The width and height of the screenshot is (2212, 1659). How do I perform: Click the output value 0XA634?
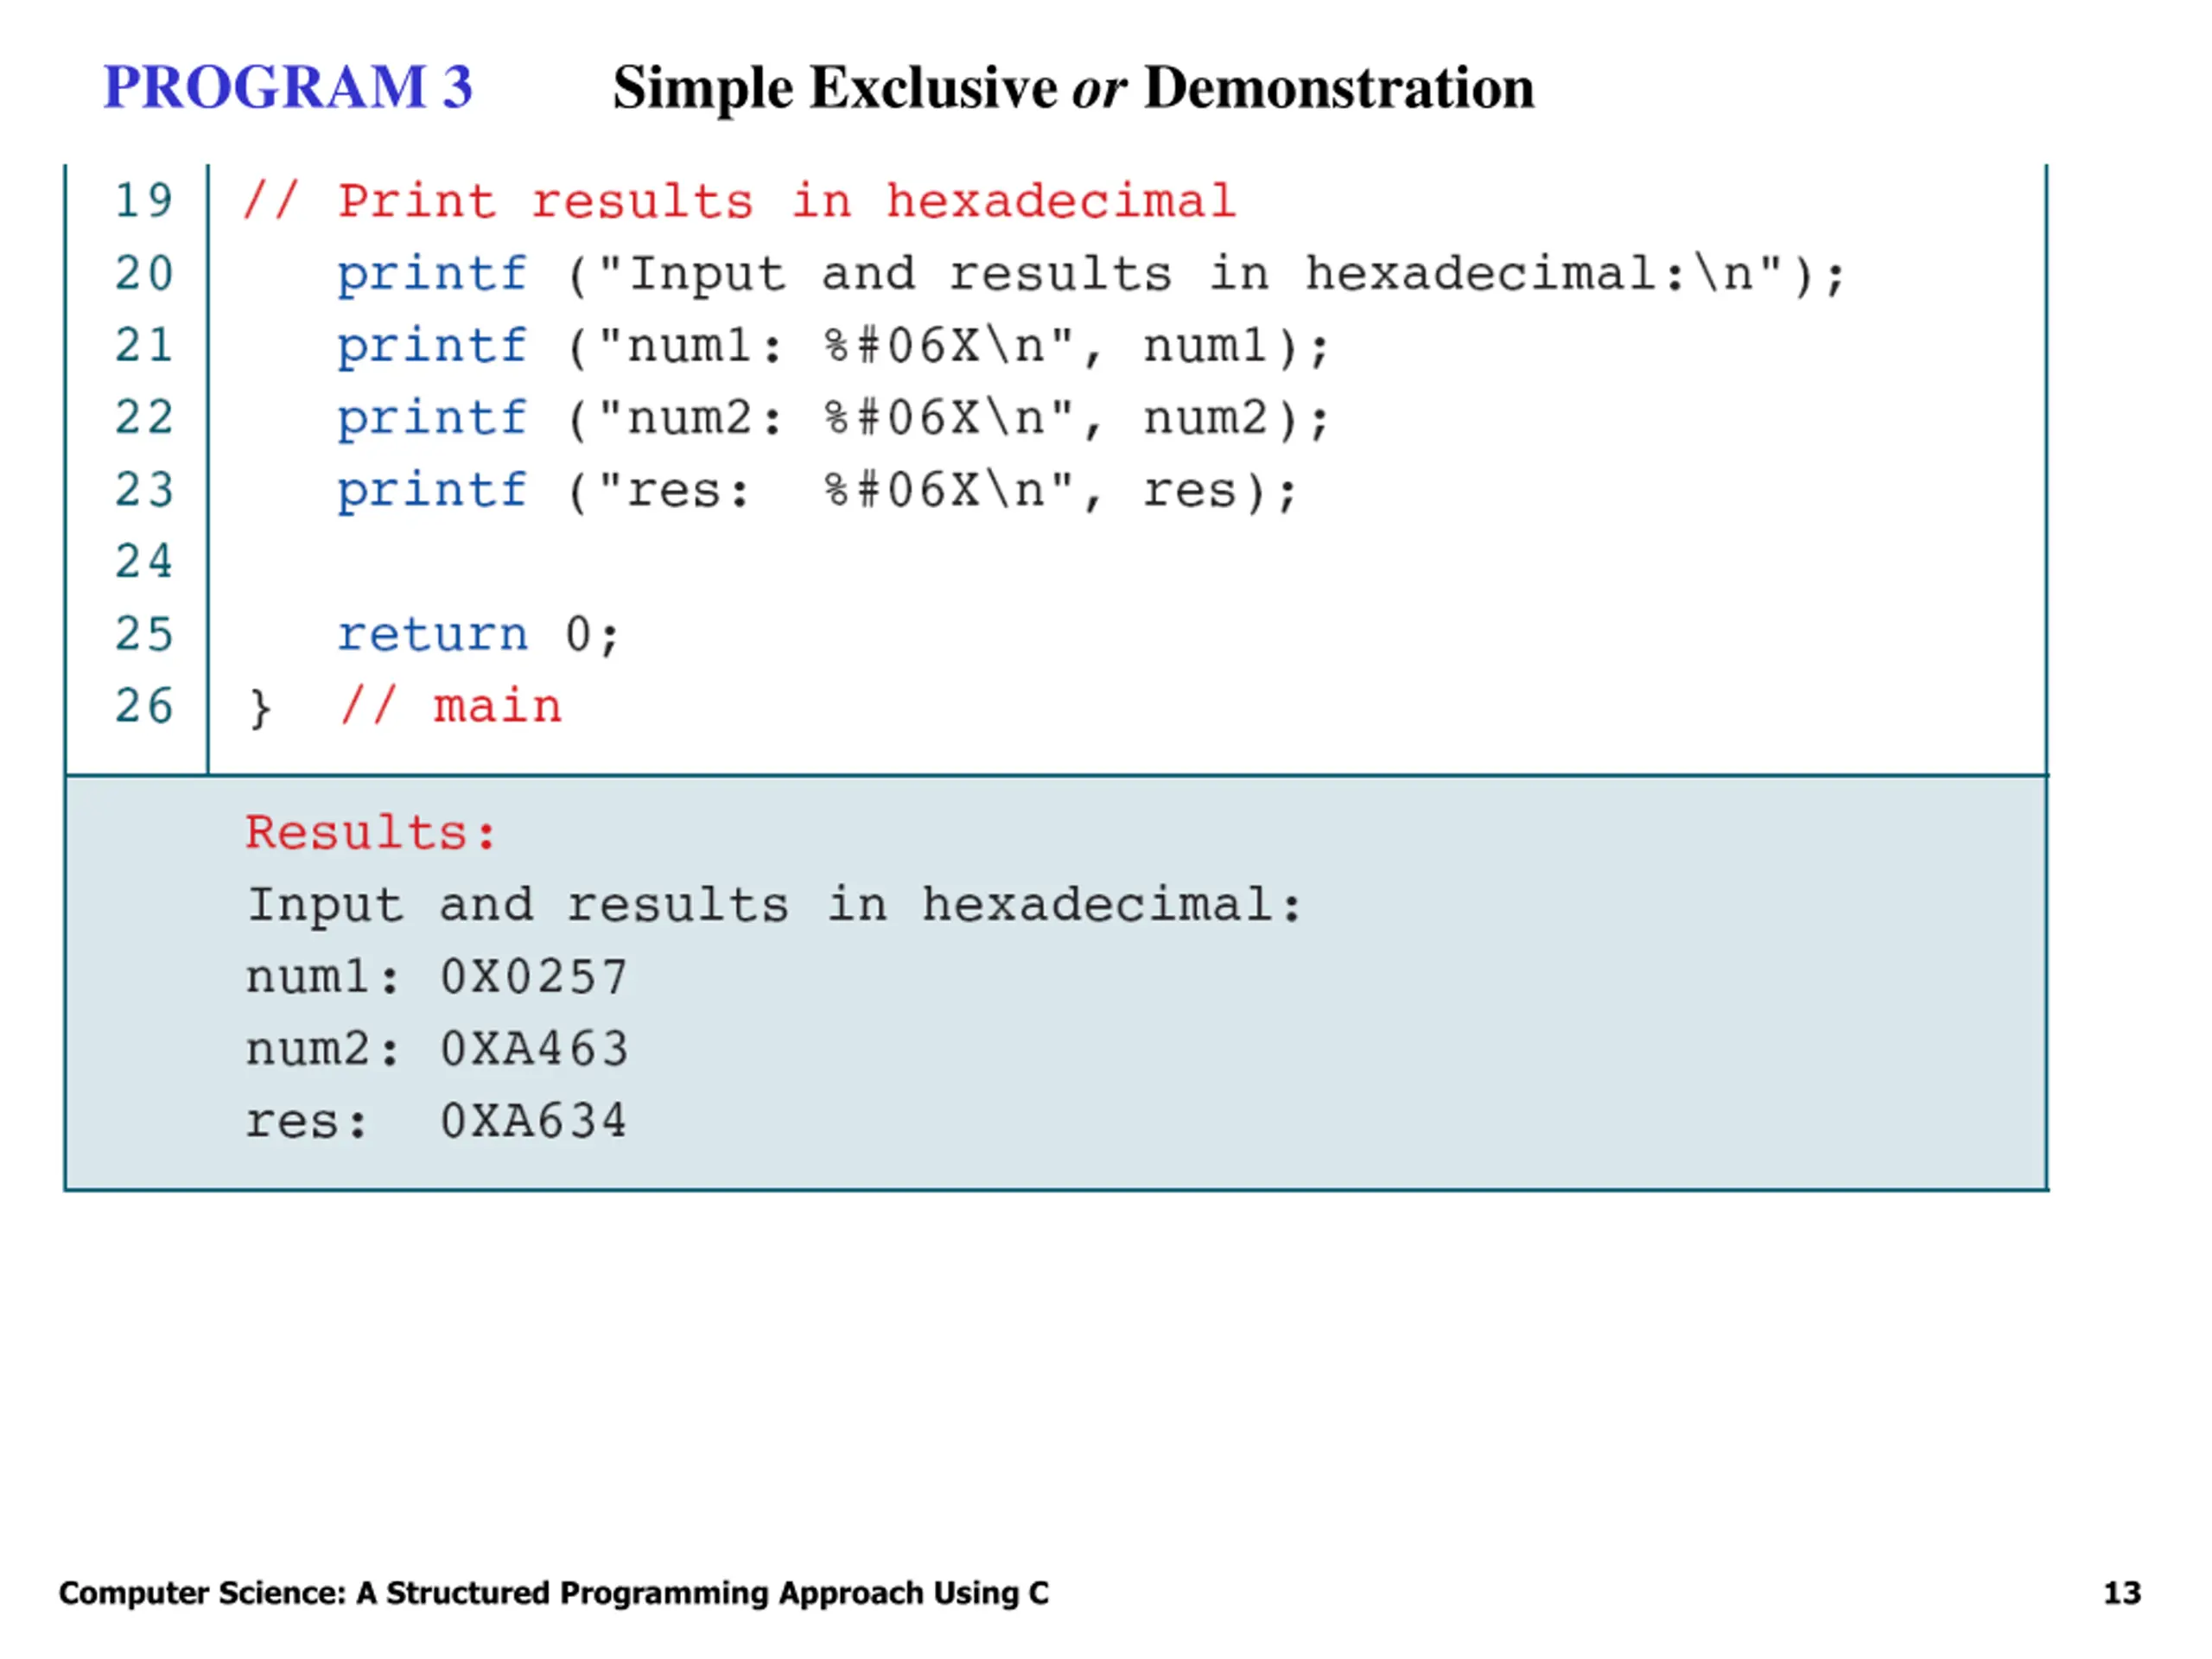pyautogui.click(x=534, y=1121)
